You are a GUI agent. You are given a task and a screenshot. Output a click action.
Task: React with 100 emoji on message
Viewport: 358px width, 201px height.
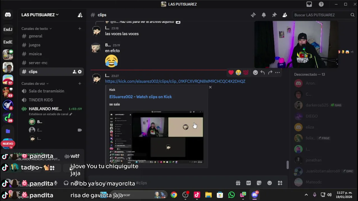[x=246, y=73]
